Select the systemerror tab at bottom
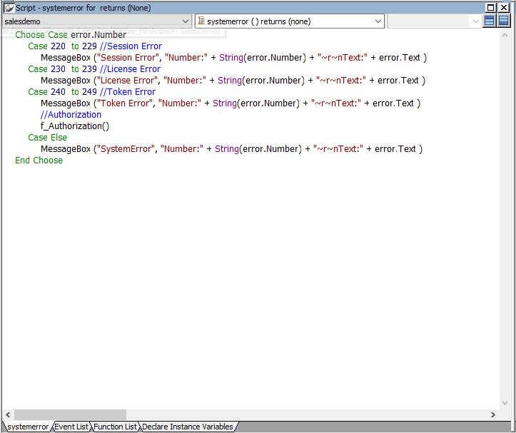The height and width of the screenshot is (433, 516). (27, 427)
